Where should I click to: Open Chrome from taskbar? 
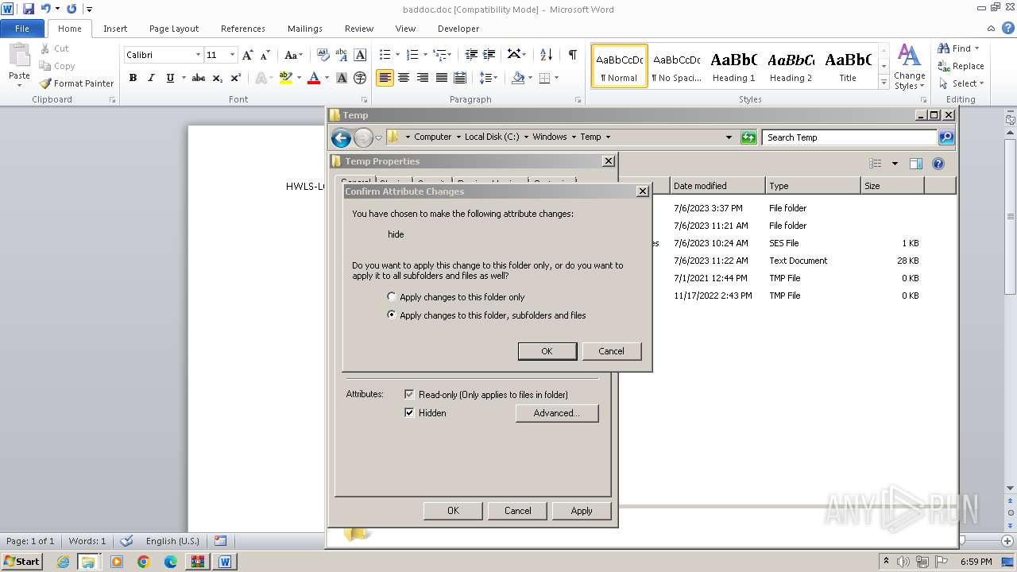(x=143, y=562)
